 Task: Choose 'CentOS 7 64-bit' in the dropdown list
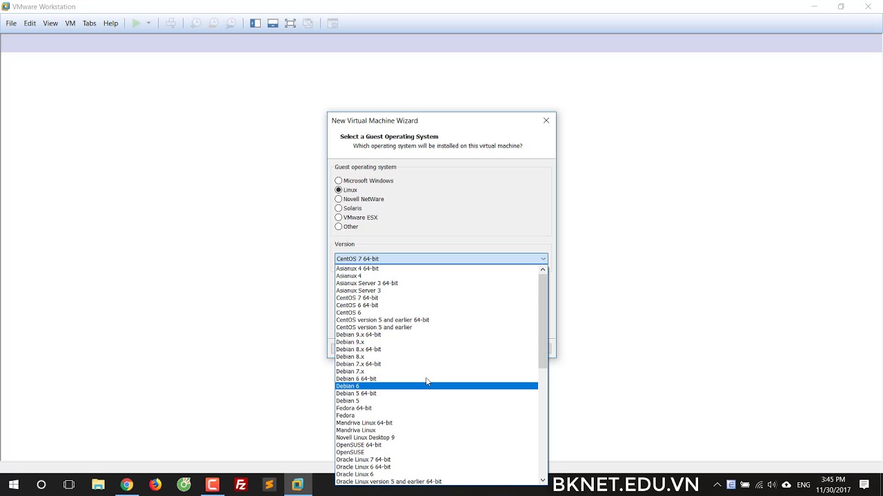(x=436, y=298)
